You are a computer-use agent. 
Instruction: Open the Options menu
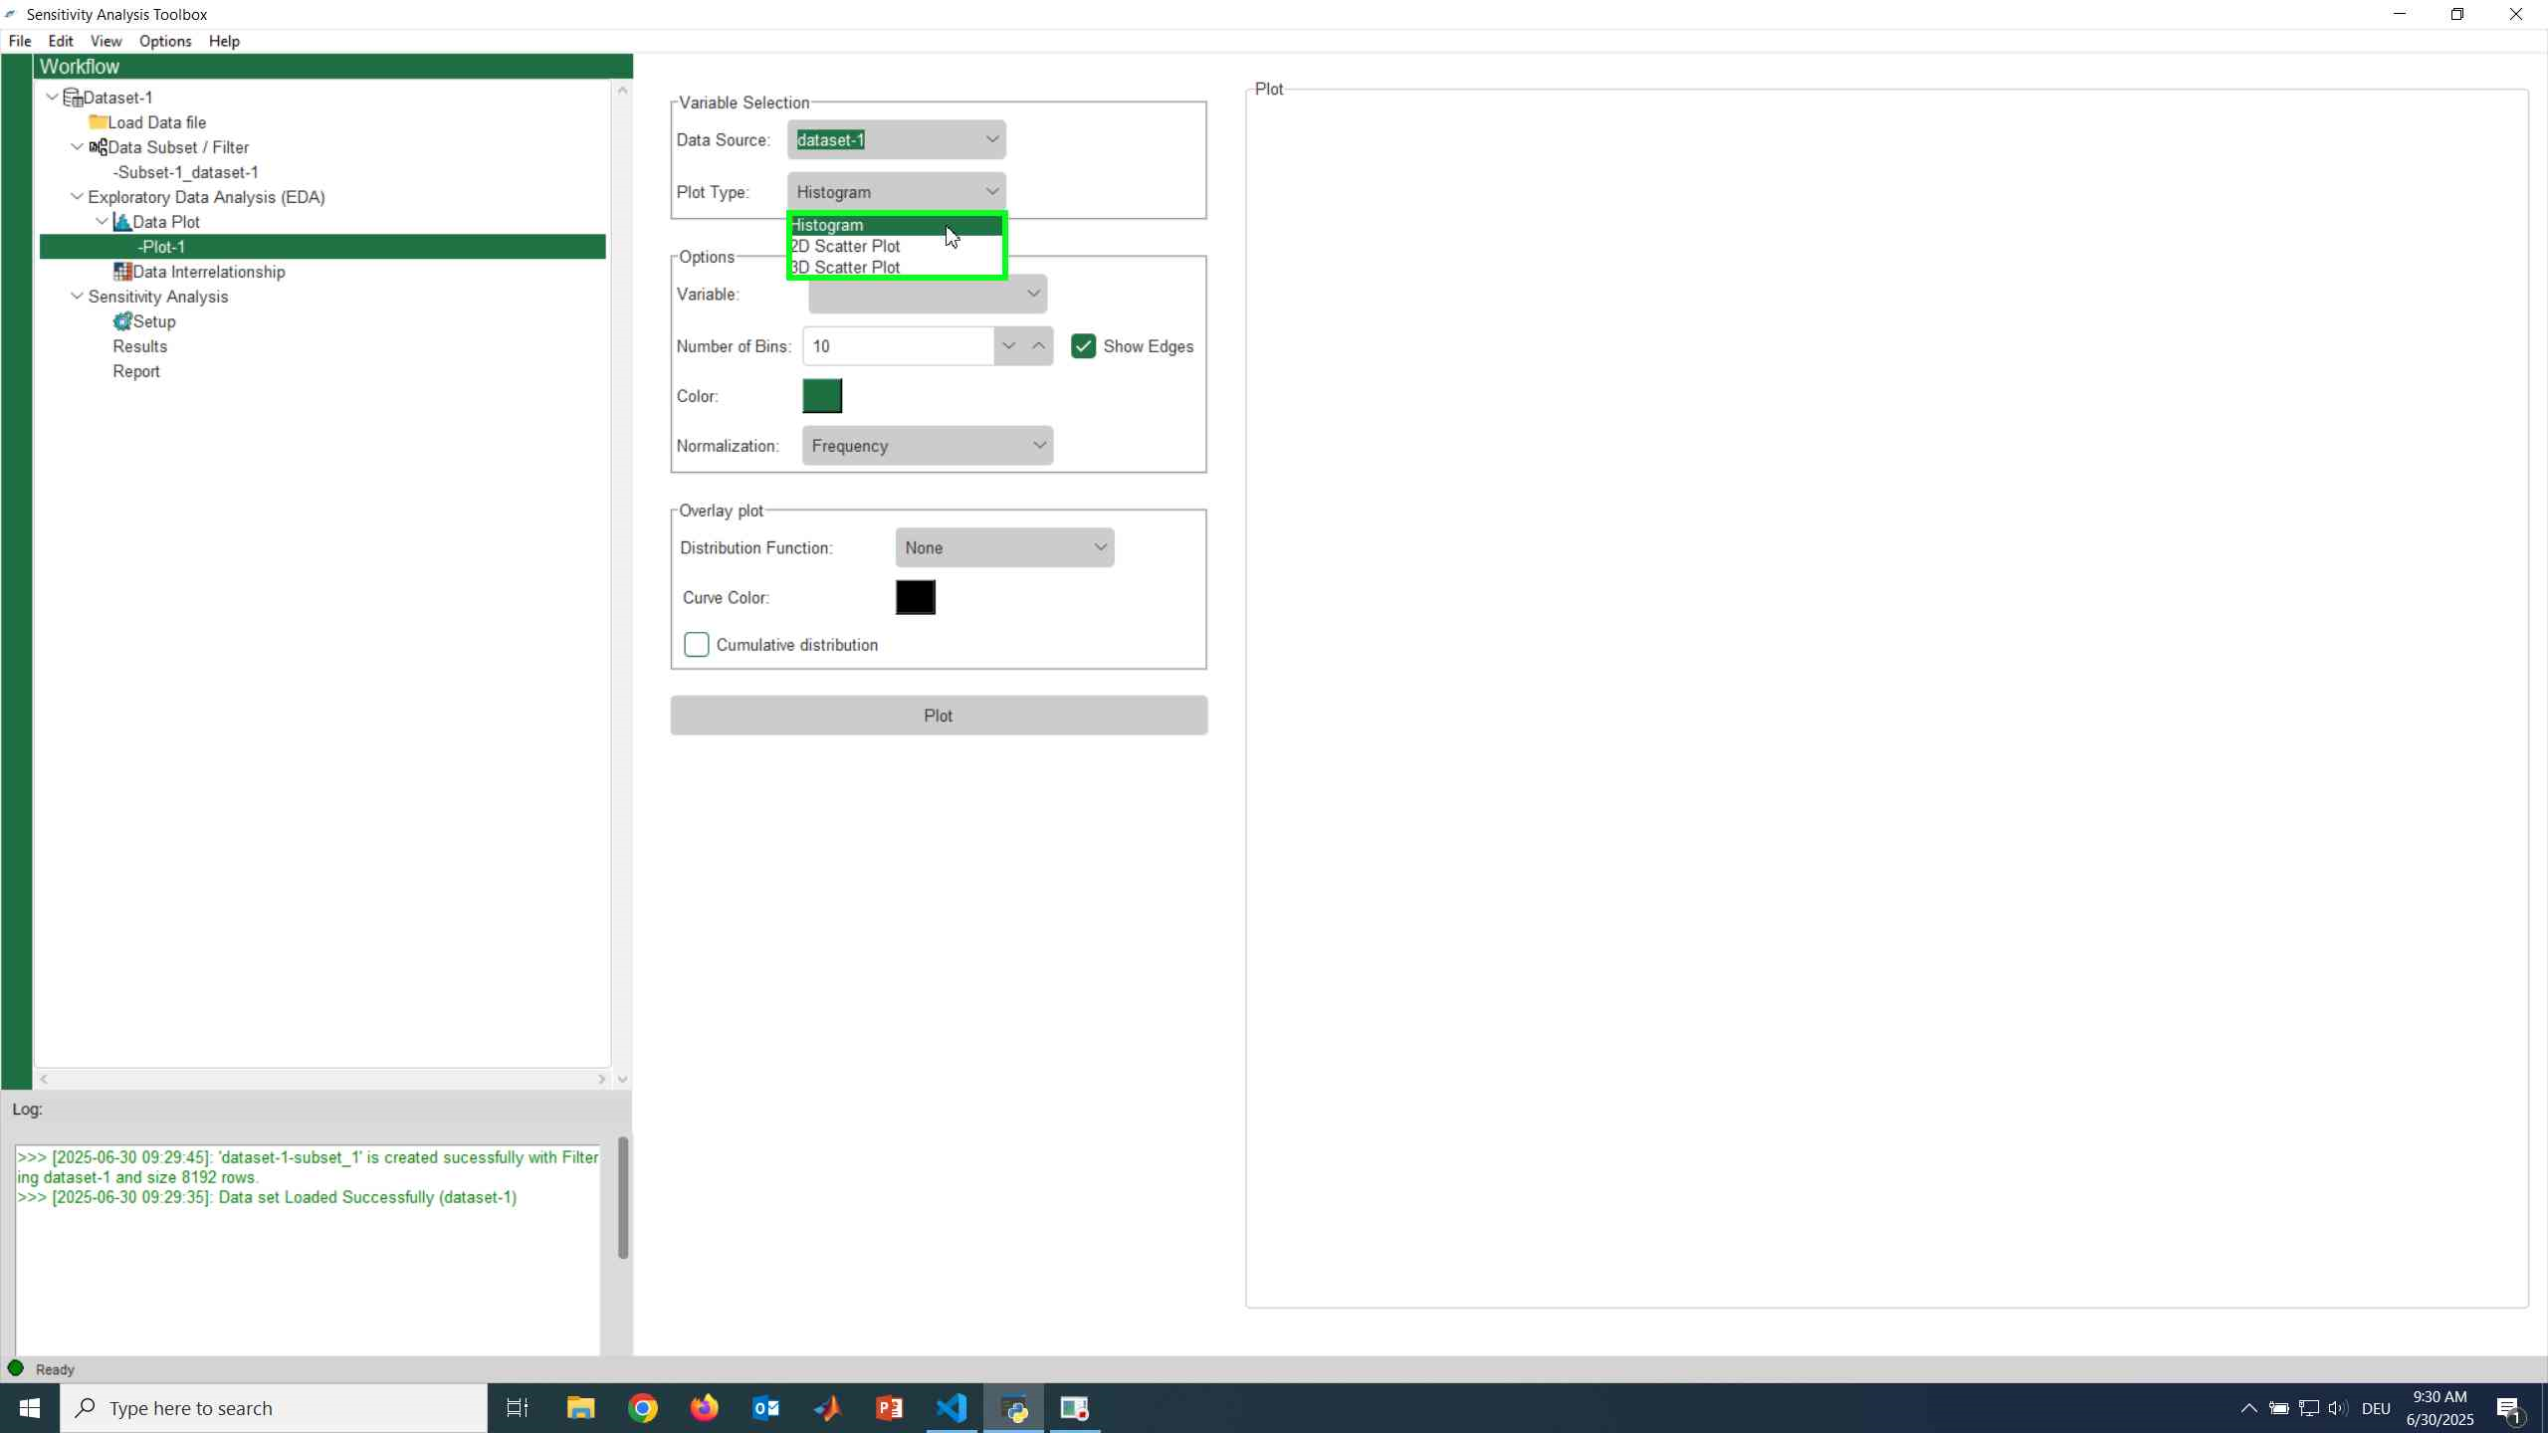click(165, 41)
